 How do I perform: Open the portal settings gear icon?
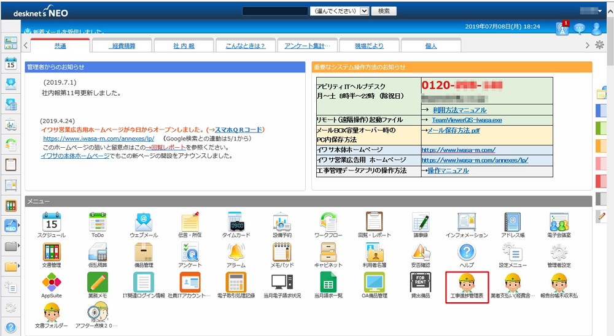pos(600,45)
